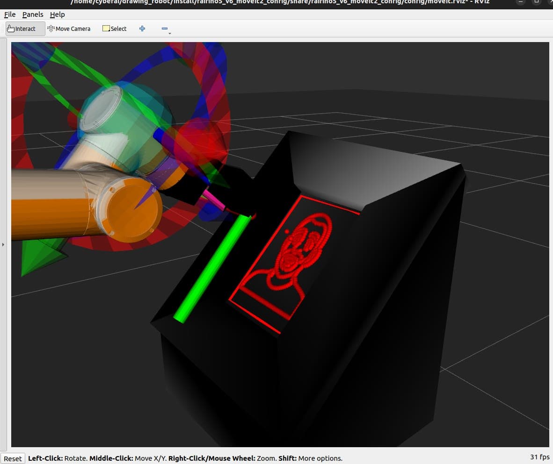Viewport: 553px width, 464px height.
Task: Switch to the Move Camera tool
Action: coord(69,29)
